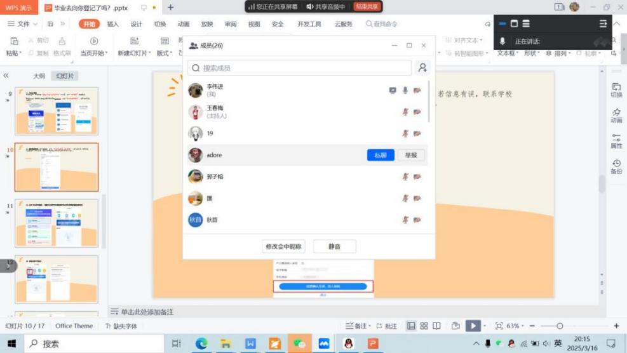Open Microsoft Edge from the taskbar
The width and height of the screenshot is (627, 353).
(201, 343)
